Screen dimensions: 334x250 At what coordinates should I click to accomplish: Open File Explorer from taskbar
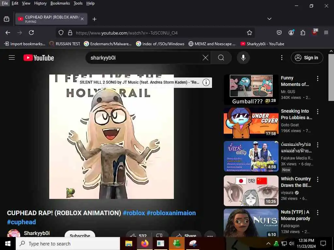click(x=129, y=243)
